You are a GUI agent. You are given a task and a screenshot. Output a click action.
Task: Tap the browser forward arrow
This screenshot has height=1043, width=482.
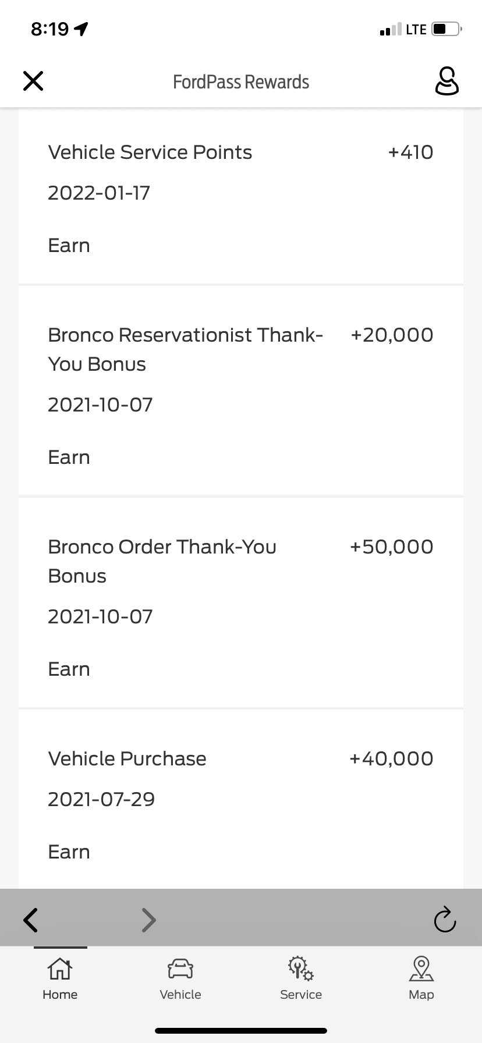[149, 920]
